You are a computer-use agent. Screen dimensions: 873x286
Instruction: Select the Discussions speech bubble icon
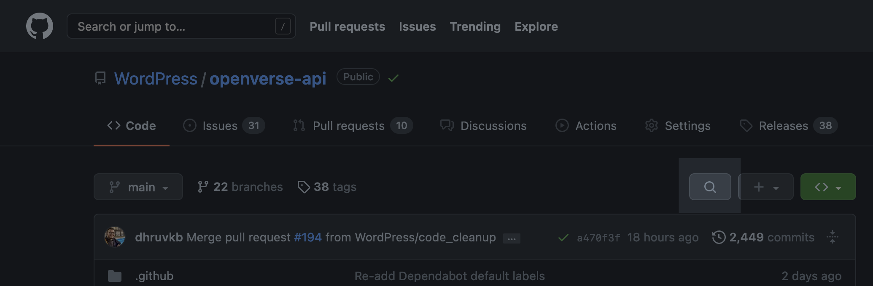(446, 125)
